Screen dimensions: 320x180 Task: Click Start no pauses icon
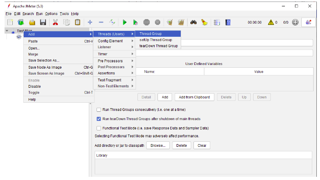pos(135,22)
